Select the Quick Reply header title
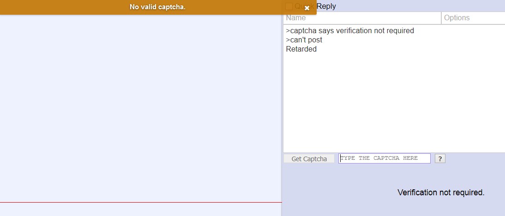The width and height of the screenshot is (505, 216). [315, 6]
